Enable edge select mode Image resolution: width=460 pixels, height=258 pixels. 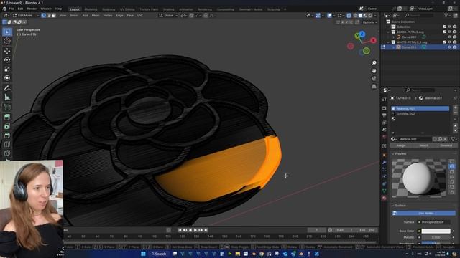click(48, 16)
